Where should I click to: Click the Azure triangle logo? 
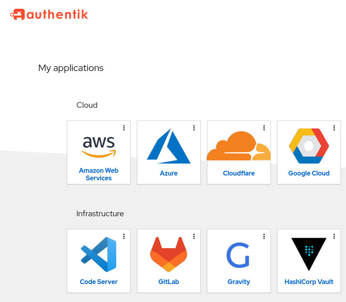coord(168,146)
